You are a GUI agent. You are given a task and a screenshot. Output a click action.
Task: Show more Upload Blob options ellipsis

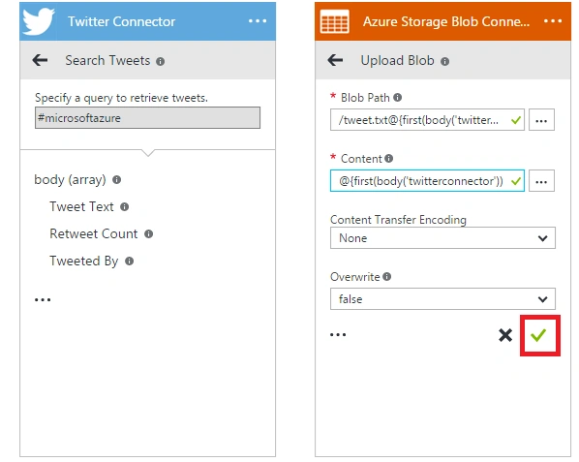[338, 335]
